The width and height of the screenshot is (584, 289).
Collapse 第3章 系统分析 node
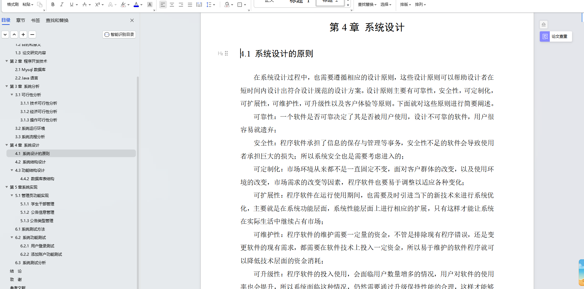[6, 86]
